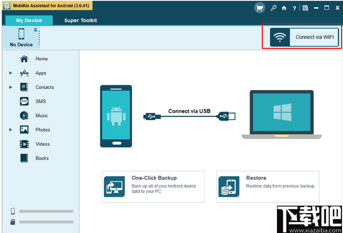Click the Music disc icon
The height and width of the screenshot is (233, 343).
[24, 115]
